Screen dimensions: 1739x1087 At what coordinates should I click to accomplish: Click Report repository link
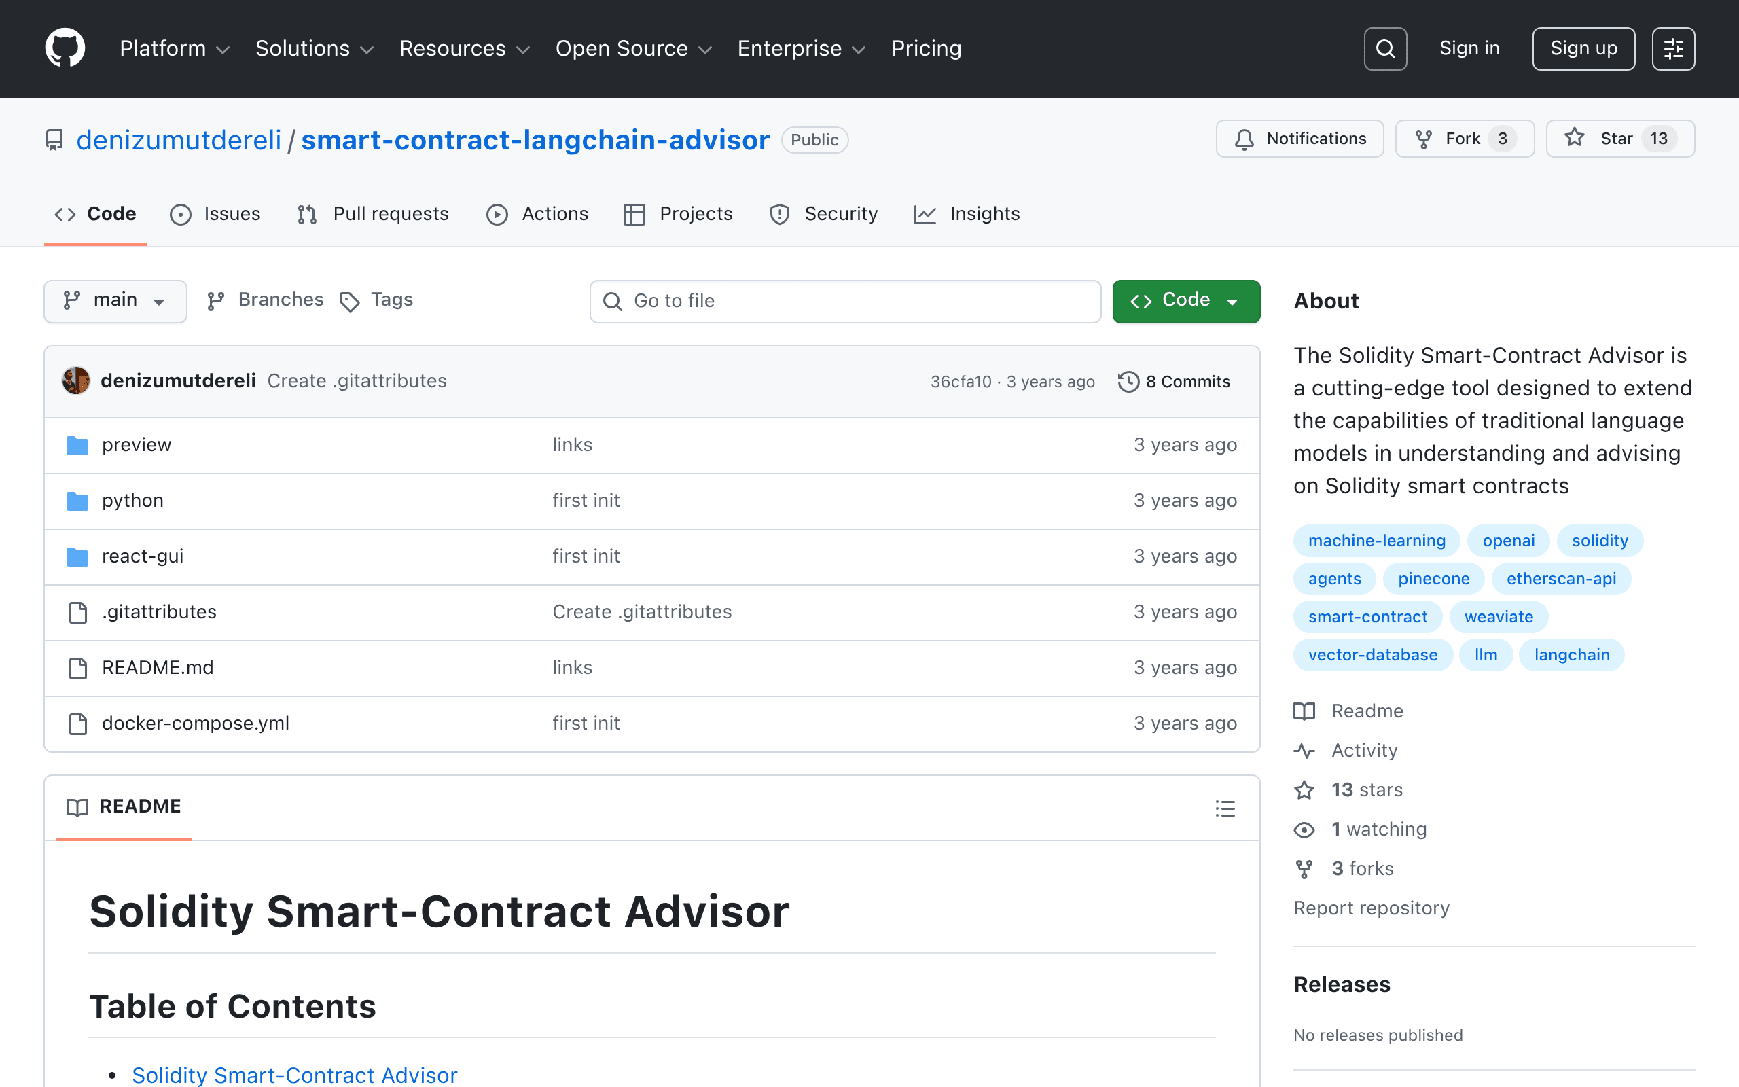[x=1371, y=908]
